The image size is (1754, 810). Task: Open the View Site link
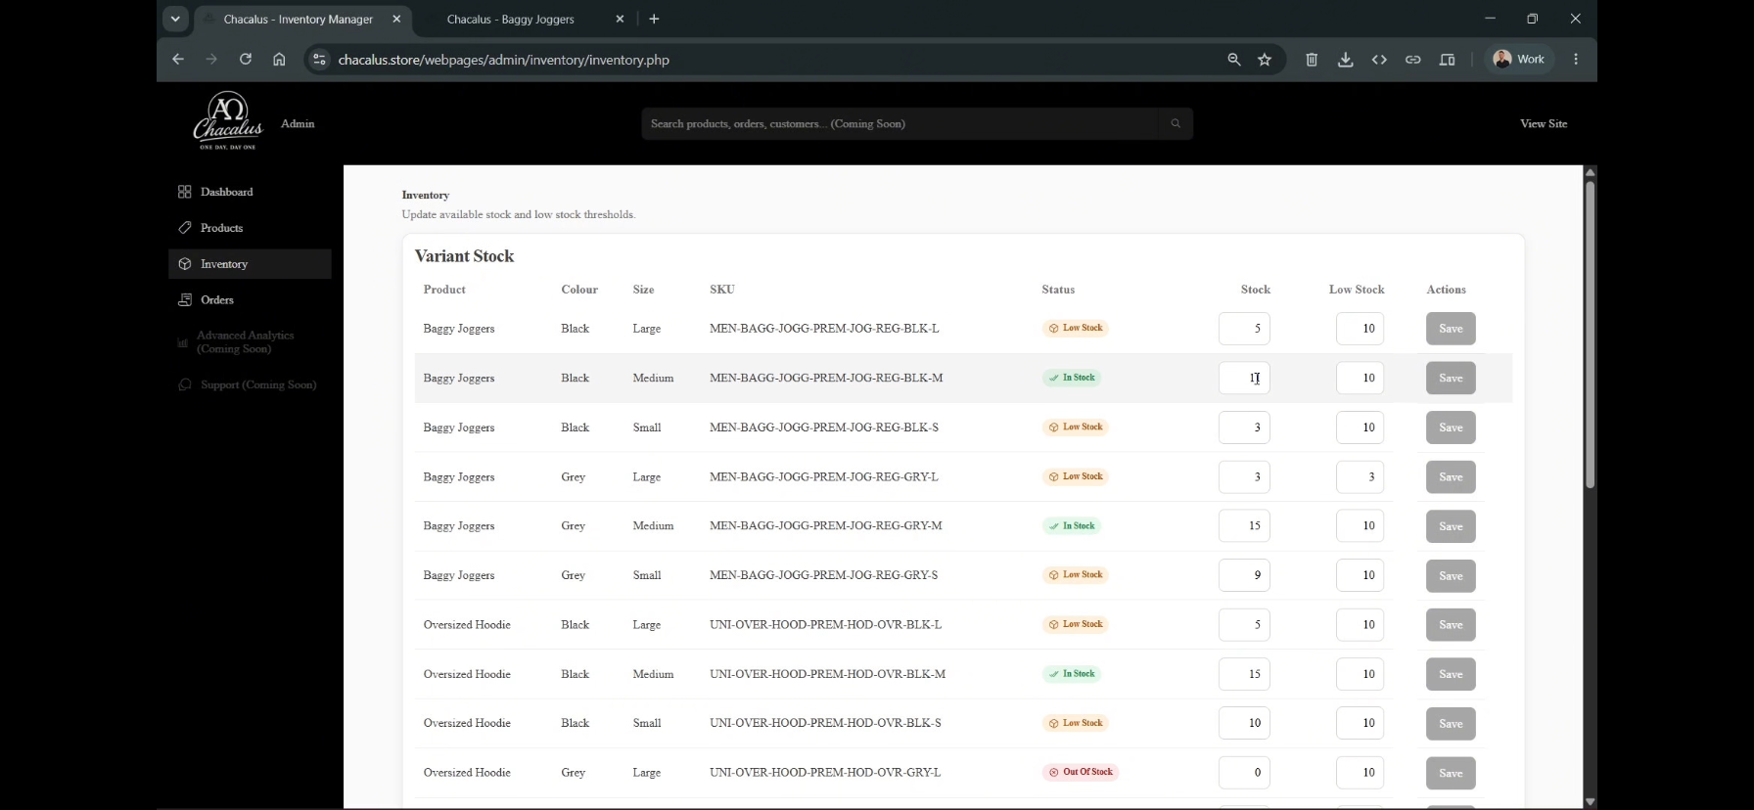point(1544,124)
